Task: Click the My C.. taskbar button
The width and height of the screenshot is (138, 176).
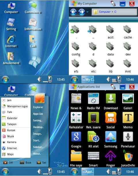Action: [x=88, y=79]
